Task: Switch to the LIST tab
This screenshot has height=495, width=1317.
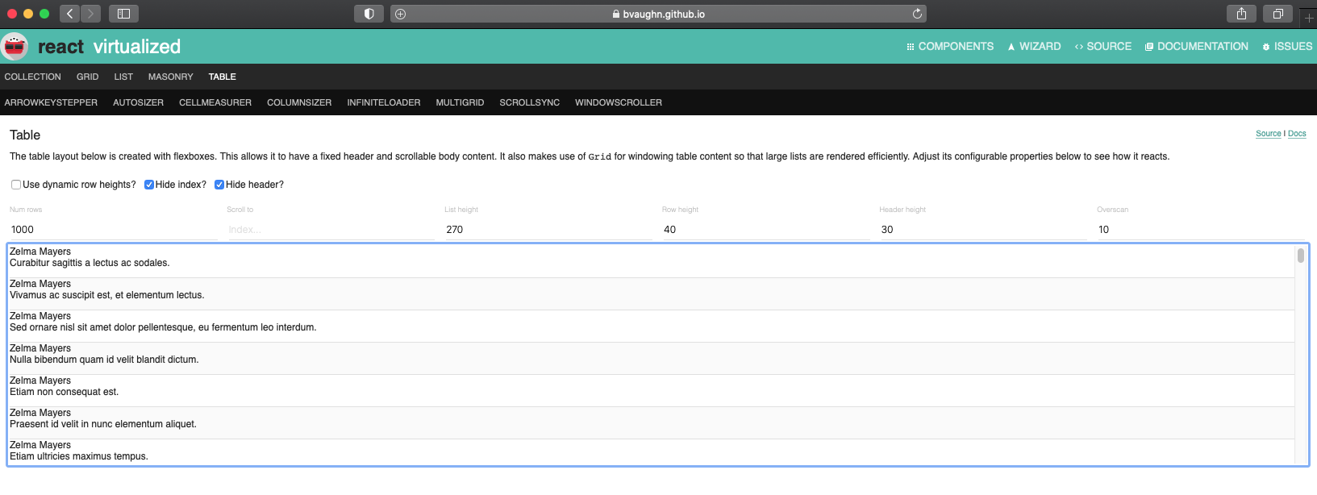Action: [123, 77]
